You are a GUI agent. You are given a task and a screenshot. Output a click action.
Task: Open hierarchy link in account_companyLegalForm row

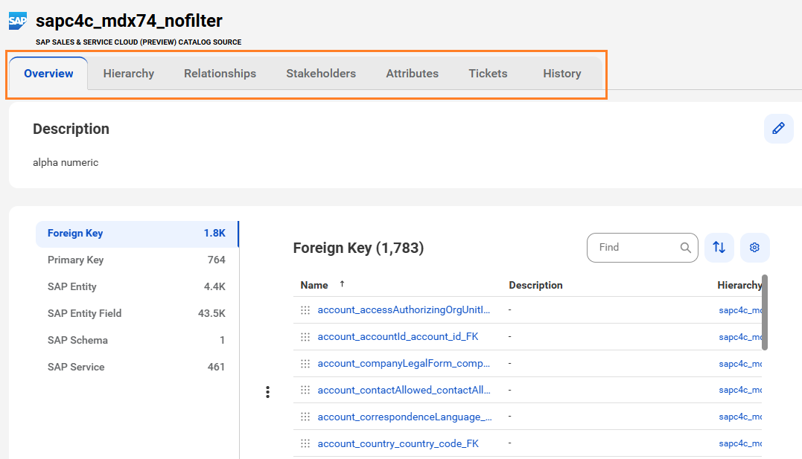tap(740, 364)
